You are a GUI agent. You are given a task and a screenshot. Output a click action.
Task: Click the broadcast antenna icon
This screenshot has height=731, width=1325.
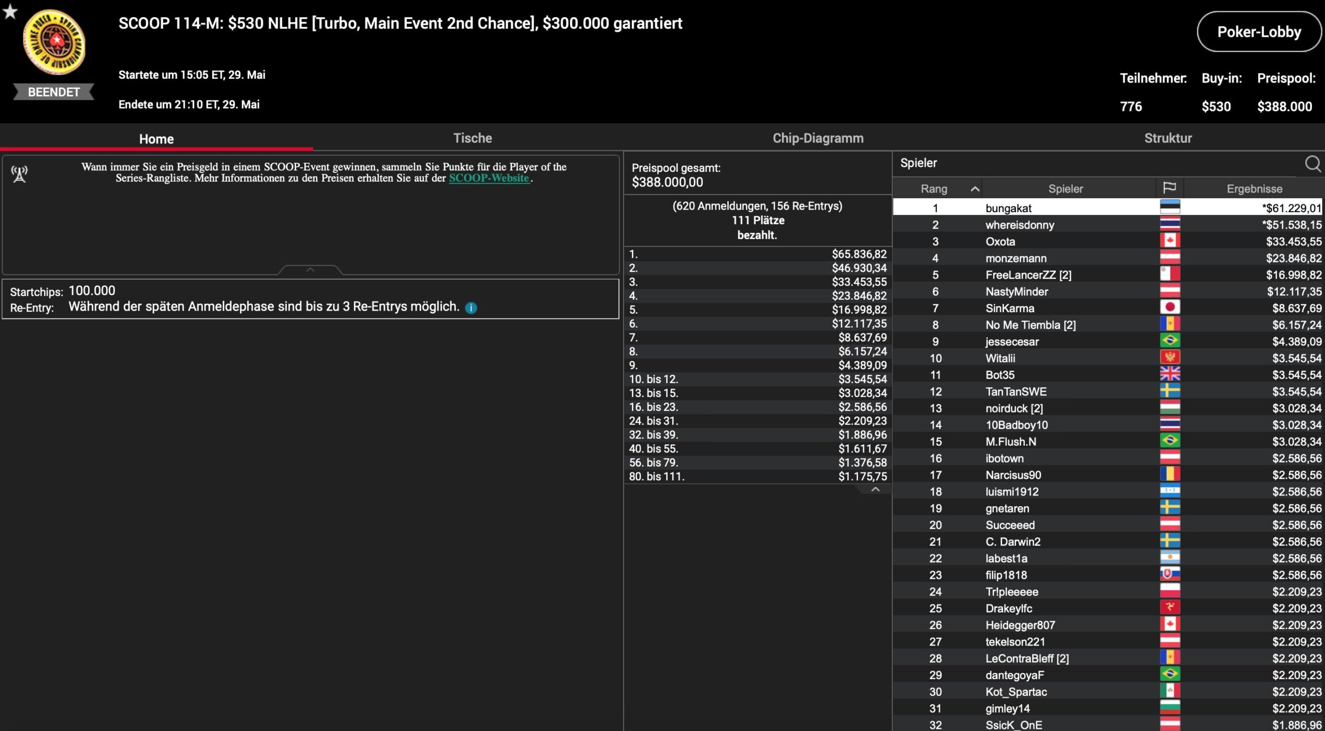(x=20, y=174)
